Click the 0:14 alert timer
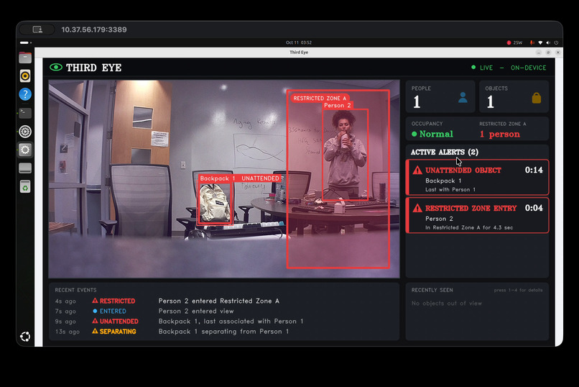This screenshot has height=387, width=579. tap(534, 170)
